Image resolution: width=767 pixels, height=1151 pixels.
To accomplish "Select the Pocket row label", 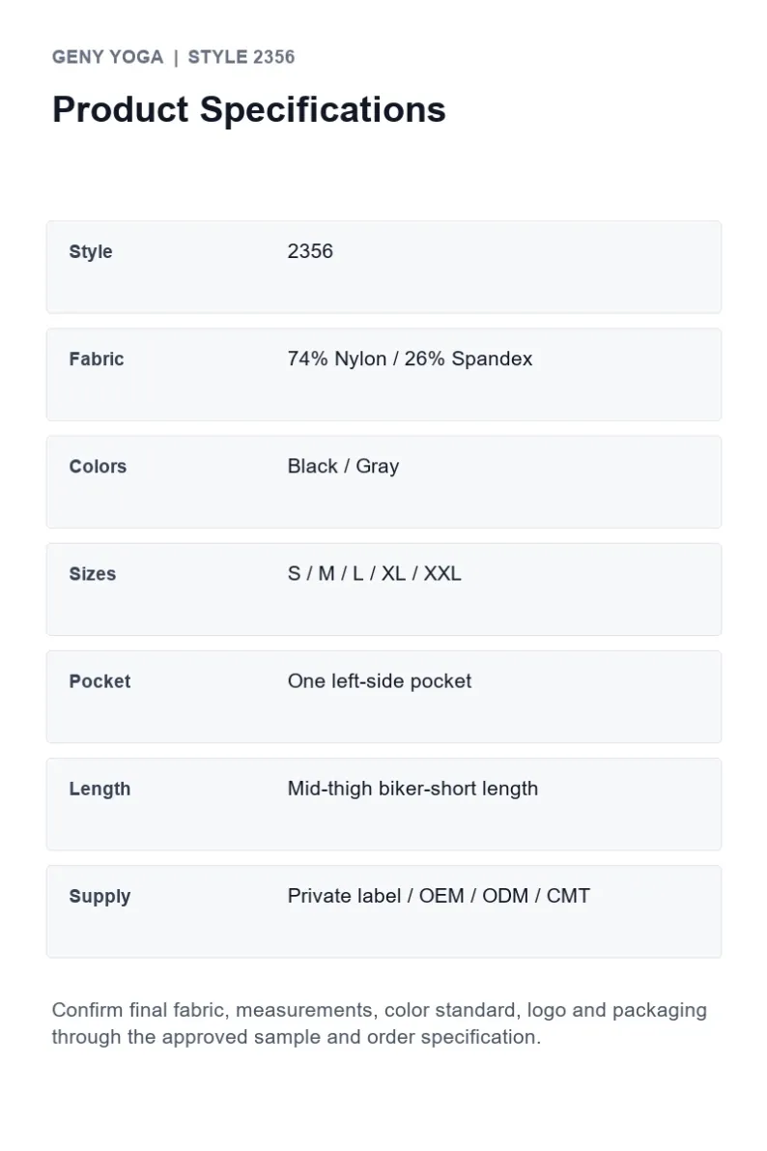I will [x=99, y=681].
